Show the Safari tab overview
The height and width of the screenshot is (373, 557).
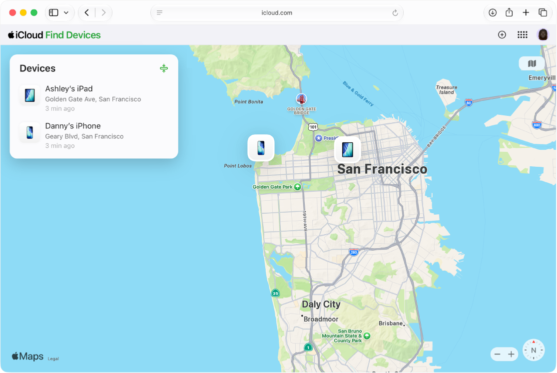click(543, 13)
